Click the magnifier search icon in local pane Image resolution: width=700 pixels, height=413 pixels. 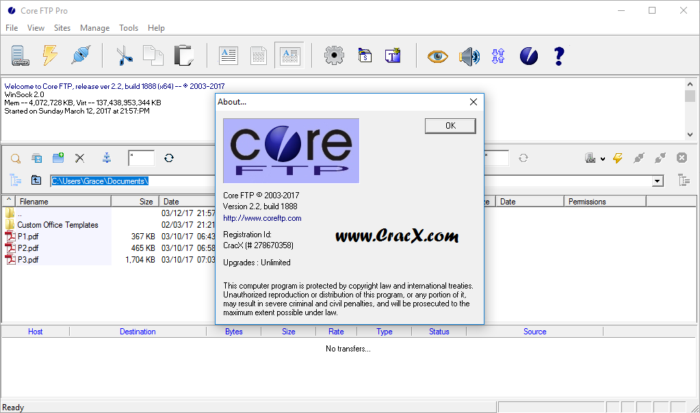pyautogui.click(x=16, y=159)
